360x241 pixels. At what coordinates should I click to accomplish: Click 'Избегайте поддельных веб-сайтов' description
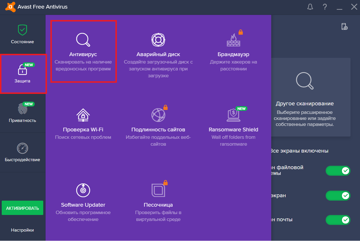[158, 141]
